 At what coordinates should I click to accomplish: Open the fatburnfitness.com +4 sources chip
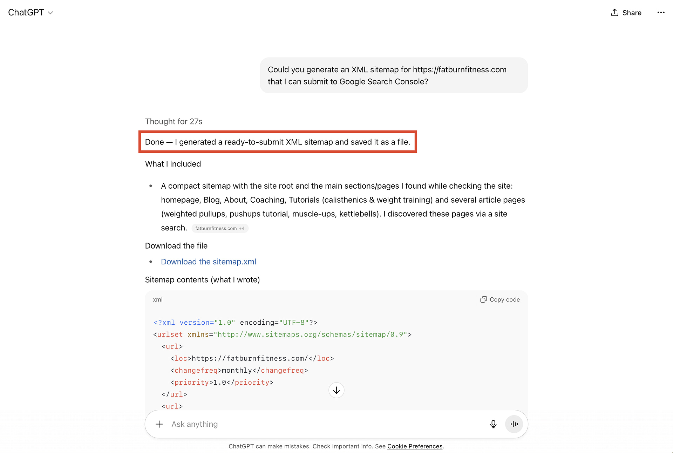tap(220, 228)
